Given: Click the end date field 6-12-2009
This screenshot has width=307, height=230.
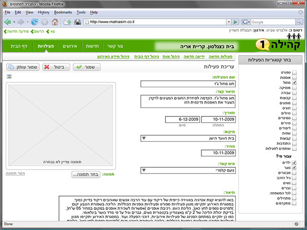Looking at the screenshot, I should click(182, 119).
